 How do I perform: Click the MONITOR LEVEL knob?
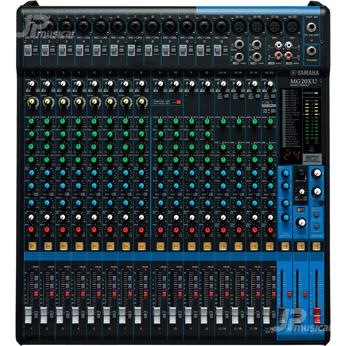317,173
